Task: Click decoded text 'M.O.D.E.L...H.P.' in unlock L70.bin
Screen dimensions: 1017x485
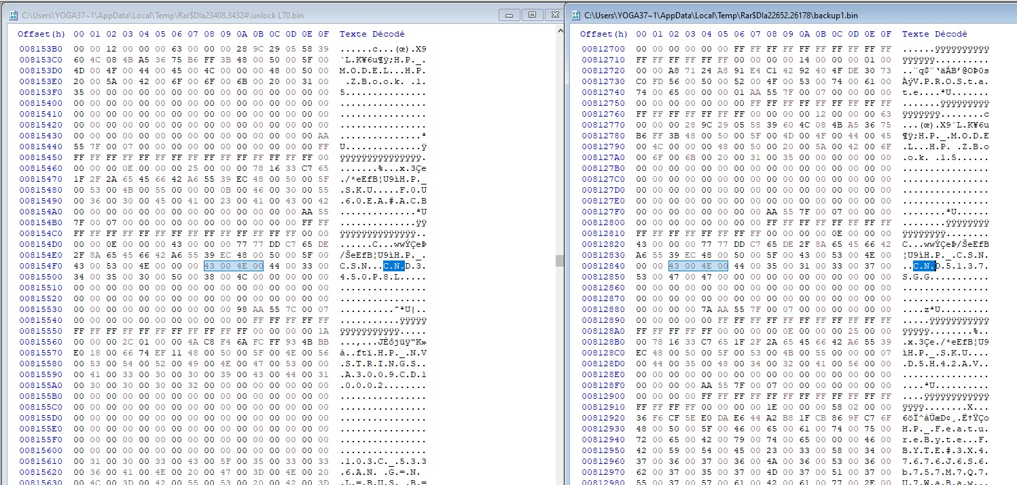Action: [x=383, y=71]
